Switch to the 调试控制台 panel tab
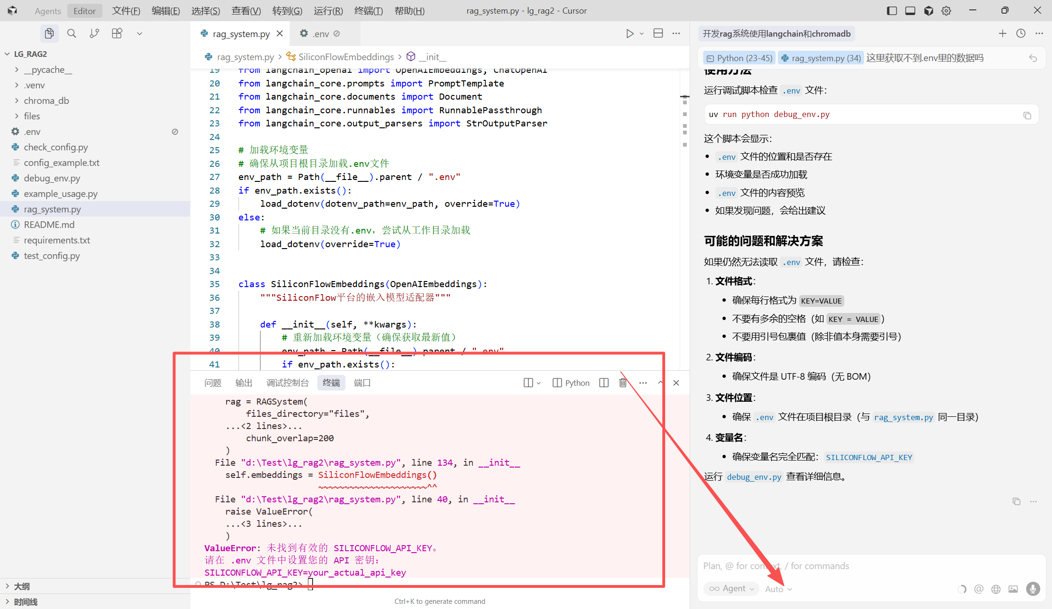The width and height of the screenshot is (1052, 609). 288,383
